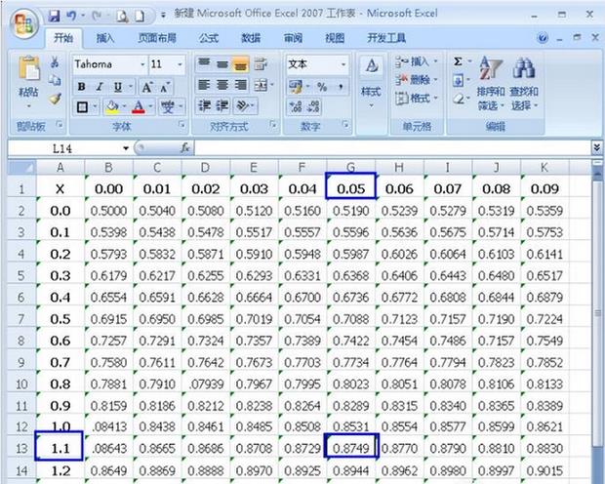Image resolution: width=605 pixels, height=484 pixels.
Task: Open the cell Styles gallery
Action: point(371,78)
